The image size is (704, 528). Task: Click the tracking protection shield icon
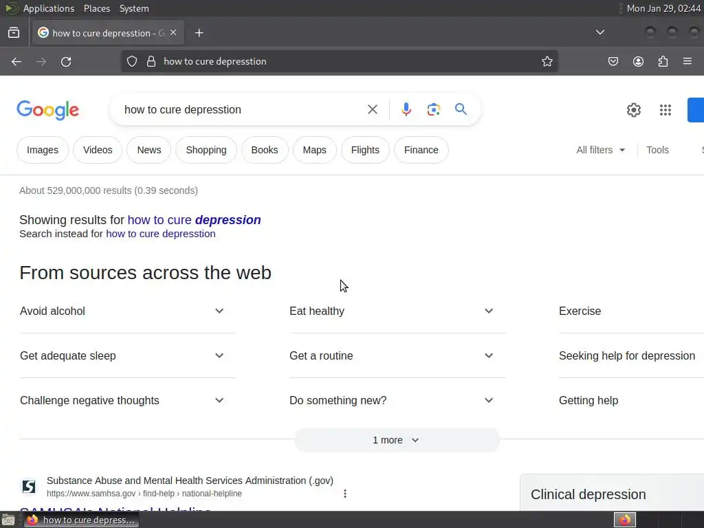coord(131,61)
